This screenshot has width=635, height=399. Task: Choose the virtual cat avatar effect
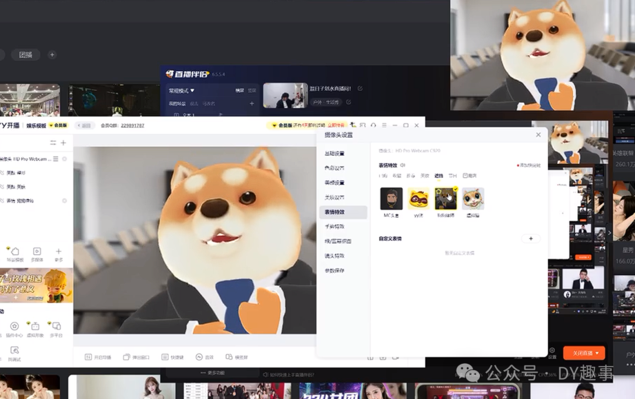coord(473,199)
